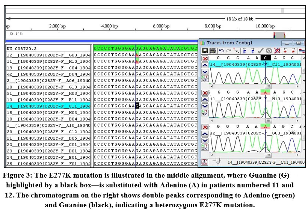Move trace 14 C11 up with chevron
Screen dimensions: 308x211
click(205, 65)
